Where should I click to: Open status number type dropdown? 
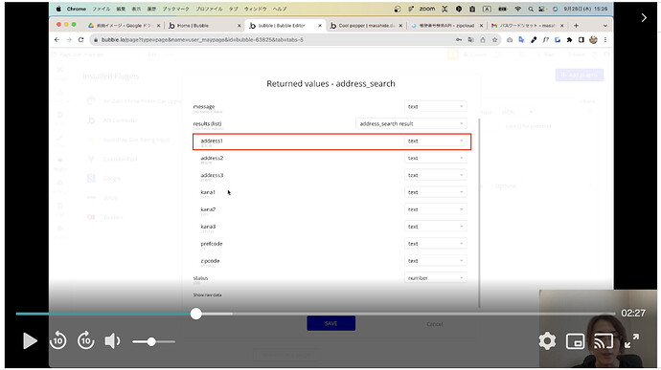[435, 278]
